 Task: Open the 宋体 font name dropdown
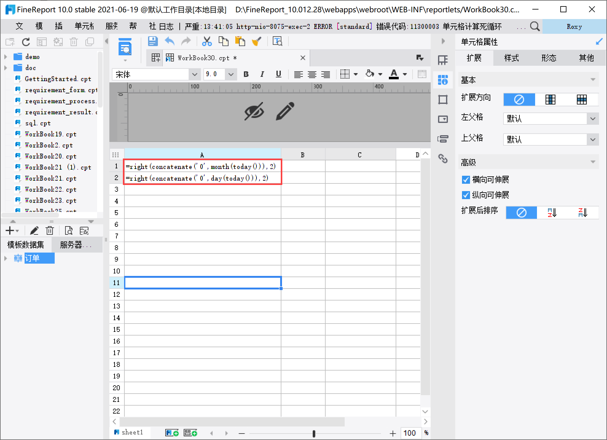194,74
